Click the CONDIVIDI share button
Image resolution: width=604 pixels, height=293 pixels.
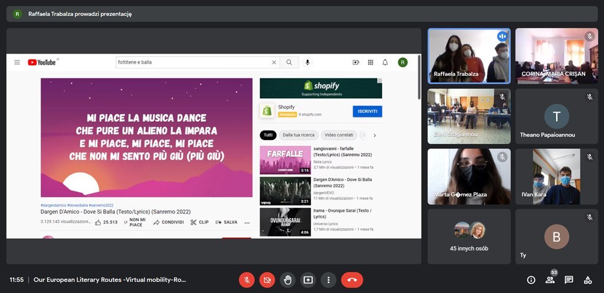click(x=168, y=222)
